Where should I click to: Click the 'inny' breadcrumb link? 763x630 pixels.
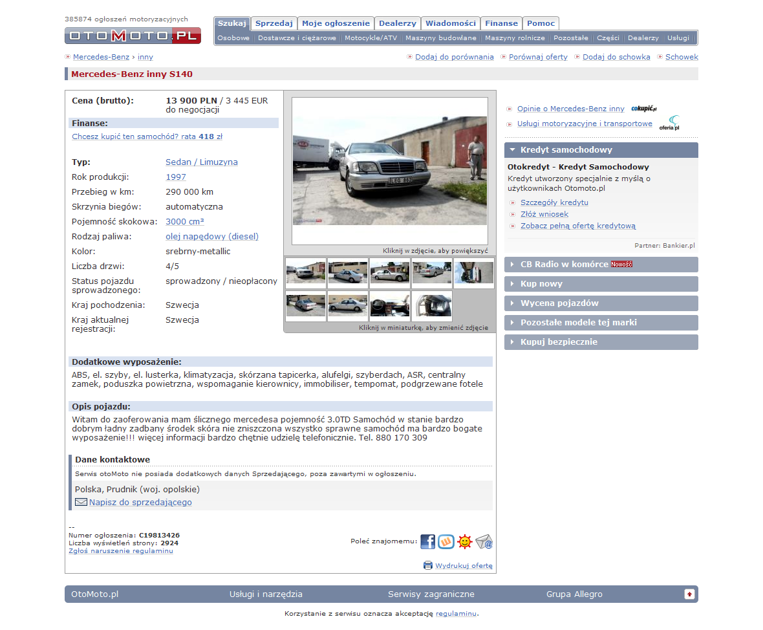[x=145, y=57]
